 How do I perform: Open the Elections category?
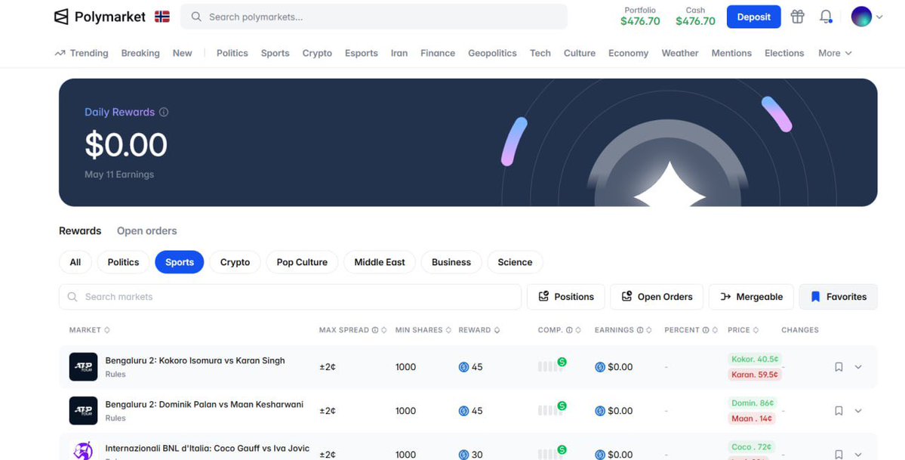tap(784, 53)
